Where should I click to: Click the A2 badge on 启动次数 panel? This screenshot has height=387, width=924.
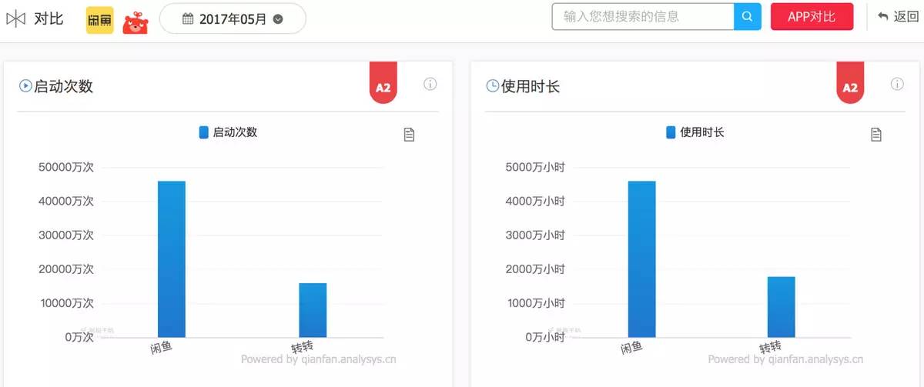tap(383, 82)
